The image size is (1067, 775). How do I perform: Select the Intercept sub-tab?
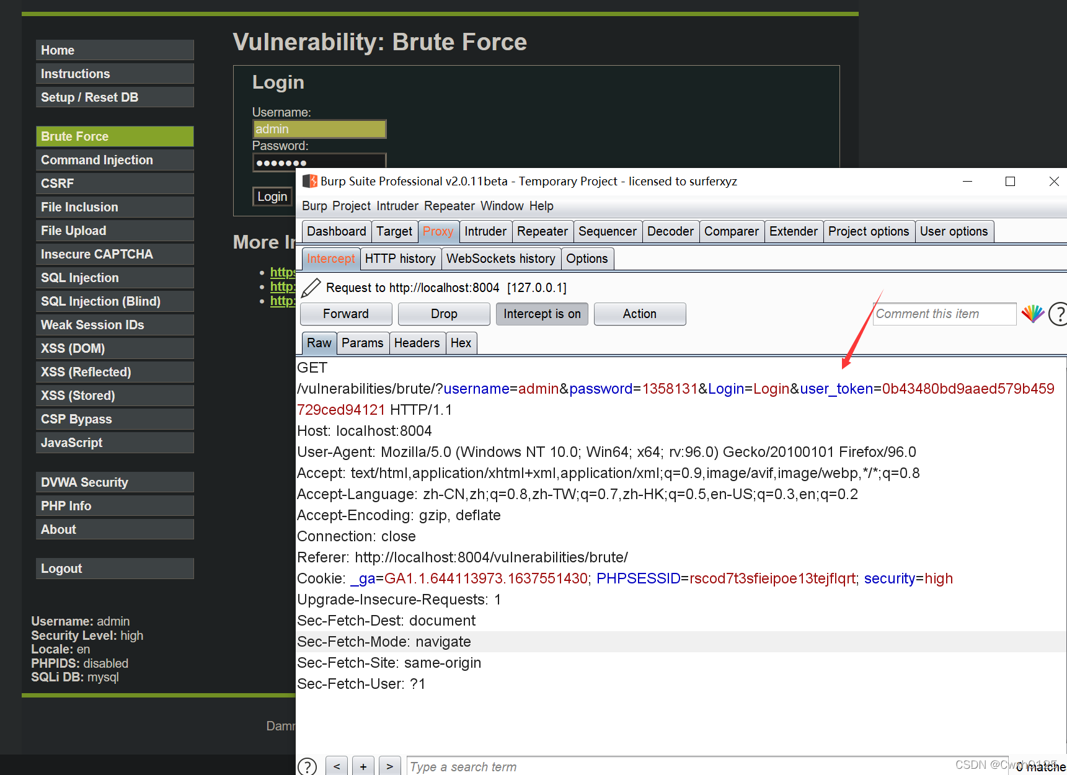[331, 259]
